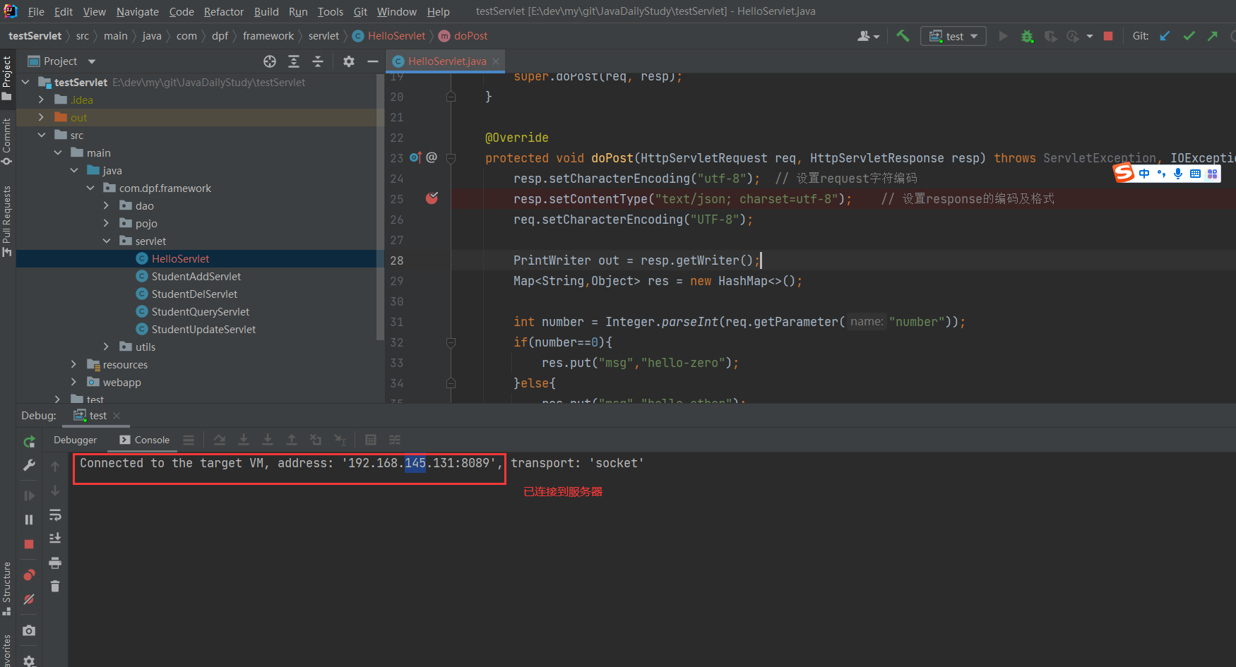1236x667 pixels.
Task: Toggle mute breakpoints in the debug panel
Action: tap(29, 599)
